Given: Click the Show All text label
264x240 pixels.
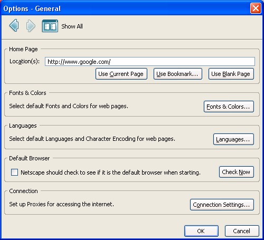Looking at the screenshot, I should tap(72, 26).
